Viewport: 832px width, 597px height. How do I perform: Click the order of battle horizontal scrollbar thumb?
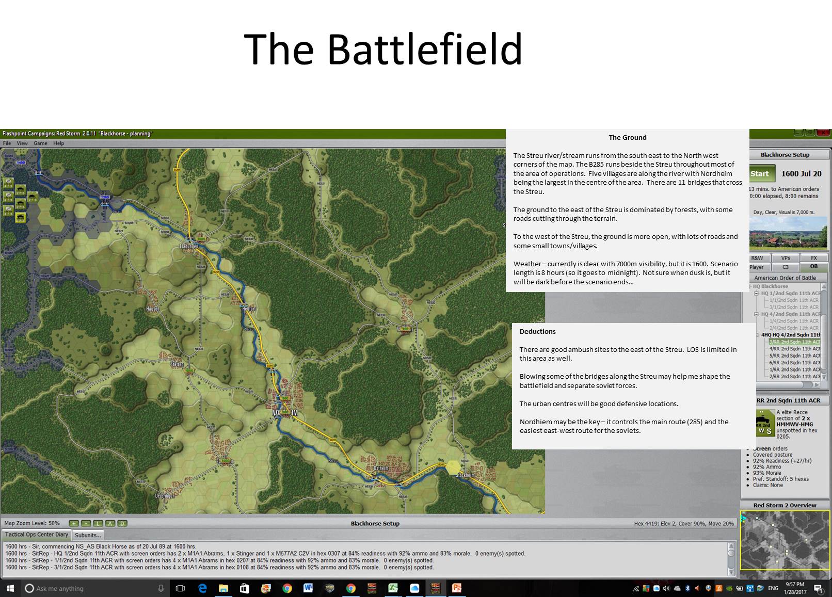tap(779, 384)
